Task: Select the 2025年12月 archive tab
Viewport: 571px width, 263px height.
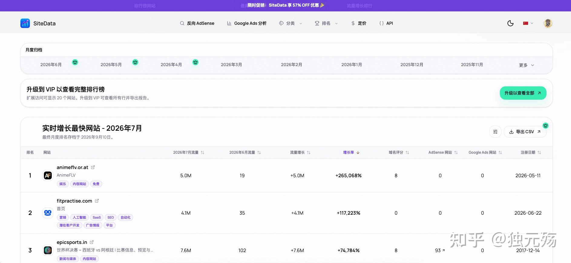Action: tap(412, 65)
